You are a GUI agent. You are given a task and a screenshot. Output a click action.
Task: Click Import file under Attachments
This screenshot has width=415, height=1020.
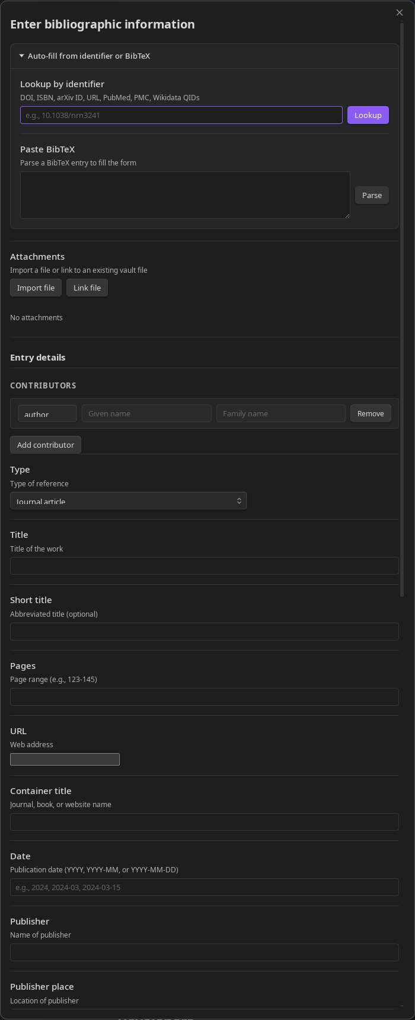pyautogui.click(x=36, y=288)
